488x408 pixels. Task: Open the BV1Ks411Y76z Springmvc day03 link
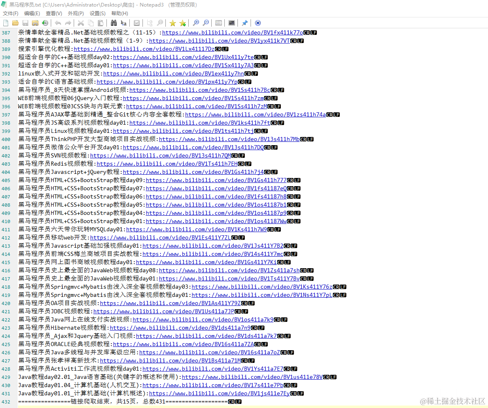pos(262,287)
